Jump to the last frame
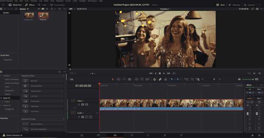The width and height of the screenshot is (264, 138). [169, 73]
